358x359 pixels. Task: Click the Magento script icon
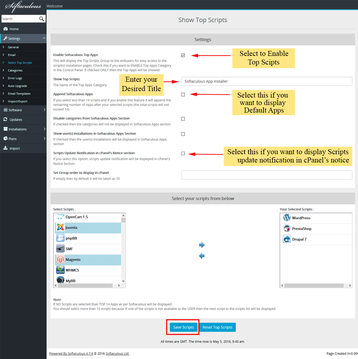(61, 259)
